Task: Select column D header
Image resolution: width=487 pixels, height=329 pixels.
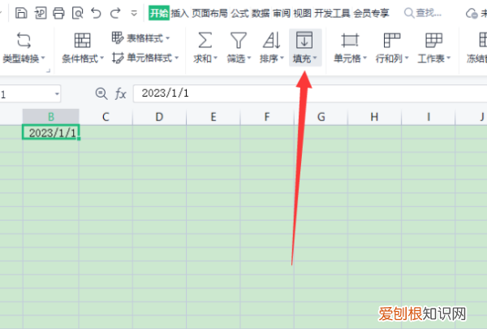Action: [159, 117]
